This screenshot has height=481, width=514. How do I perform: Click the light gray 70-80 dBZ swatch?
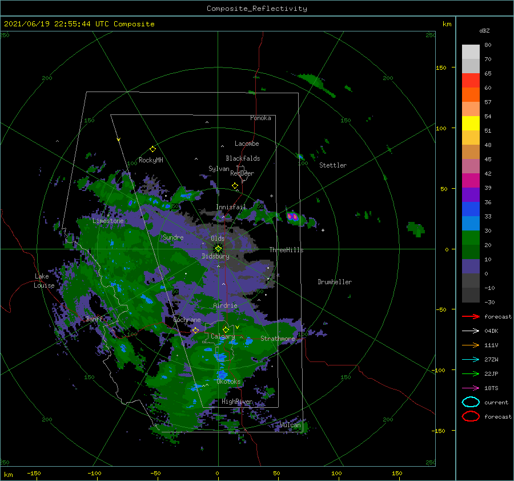tap(471, 52)
